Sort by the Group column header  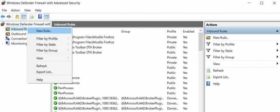pyautogui.click(x=126, y=32)
